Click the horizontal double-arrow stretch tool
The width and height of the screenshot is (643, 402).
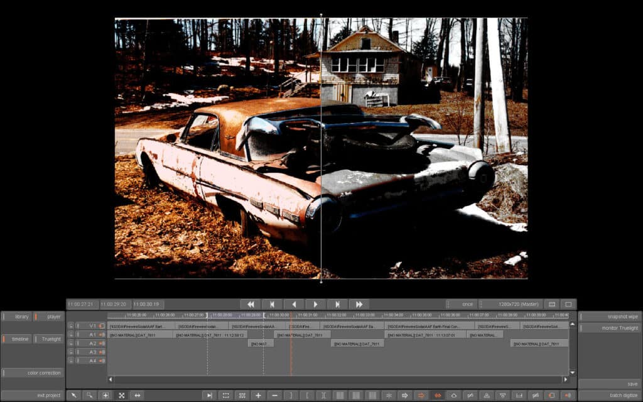(x=138, y=396)
